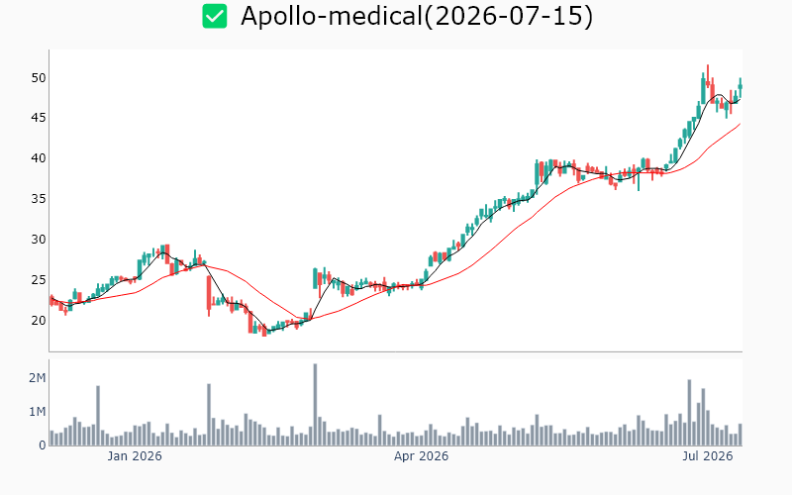Click the 50 price axis label
This screenshot has width=792, height=495.
pyautogui.click(x=39, y=78)
